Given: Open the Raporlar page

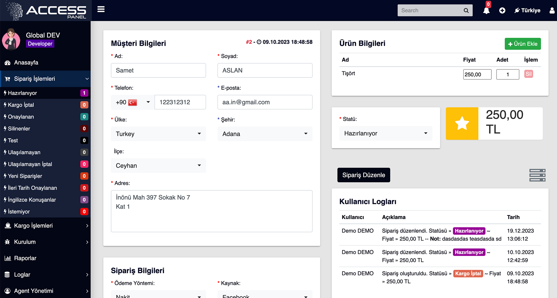Looking at the screenshot, I should 45,258.
